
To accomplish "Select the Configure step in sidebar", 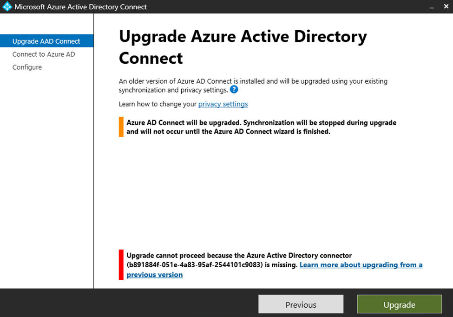I will [27, 67].
